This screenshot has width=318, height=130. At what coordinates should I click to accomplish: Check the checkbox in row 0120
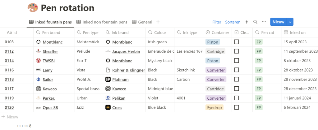point(237,107)
